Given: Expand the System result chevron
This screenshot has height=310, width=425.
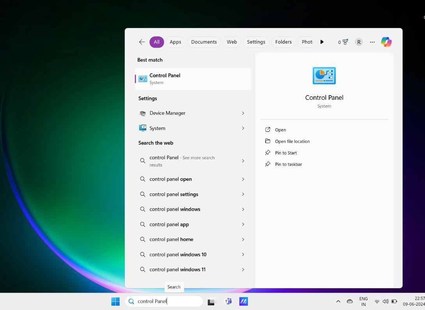Looking at the screenshot, I should point(243,128).
